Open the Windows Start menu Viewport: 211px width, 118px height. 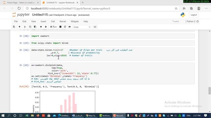pos(3,115)
